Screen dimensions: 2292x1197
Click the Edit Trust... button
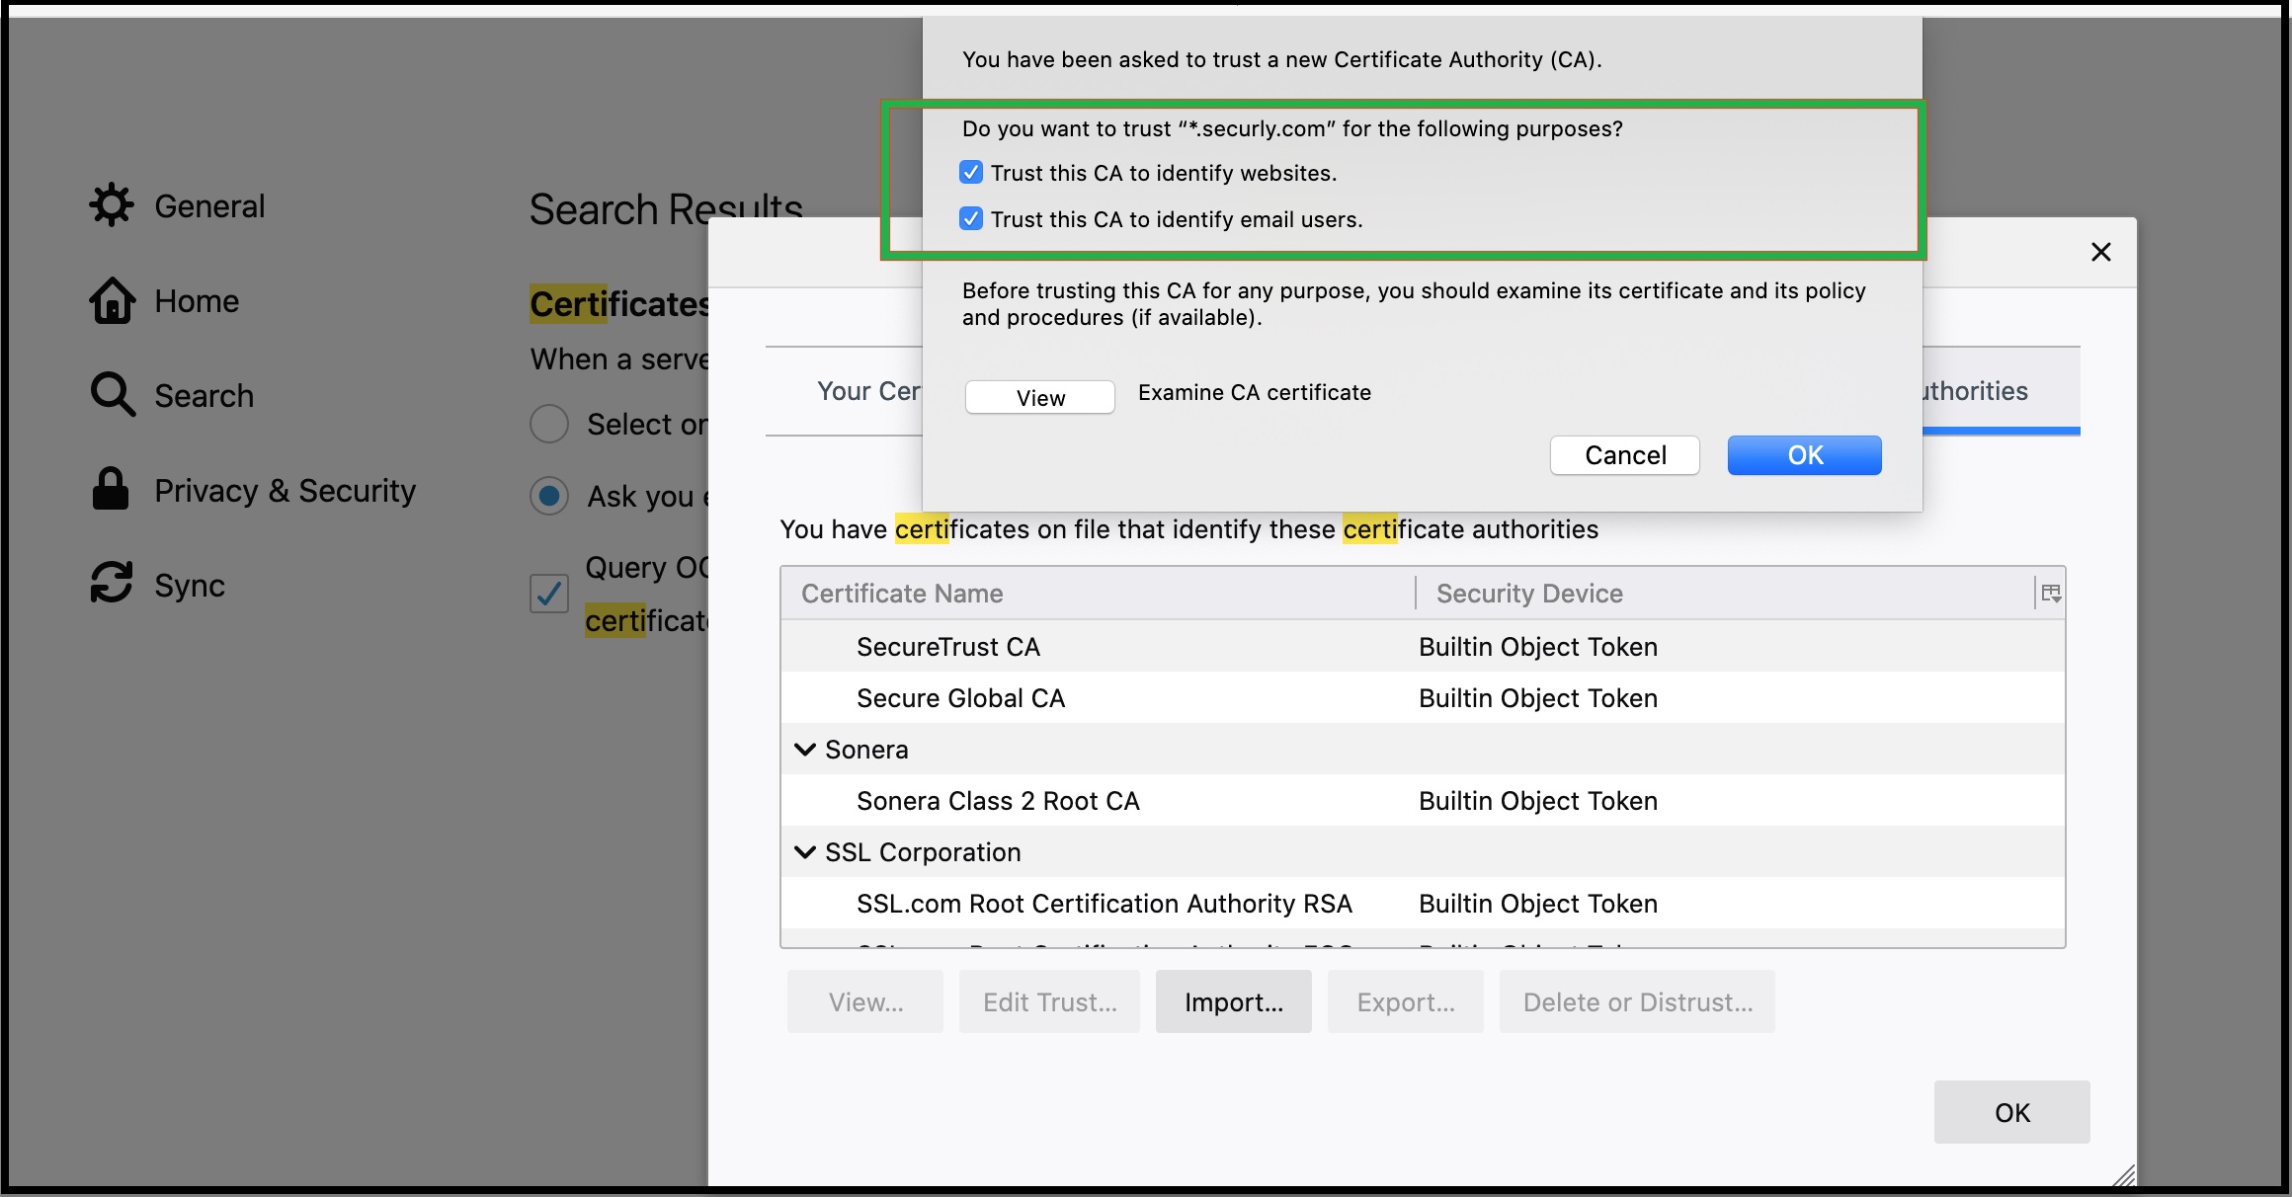click(1049, 1001)
